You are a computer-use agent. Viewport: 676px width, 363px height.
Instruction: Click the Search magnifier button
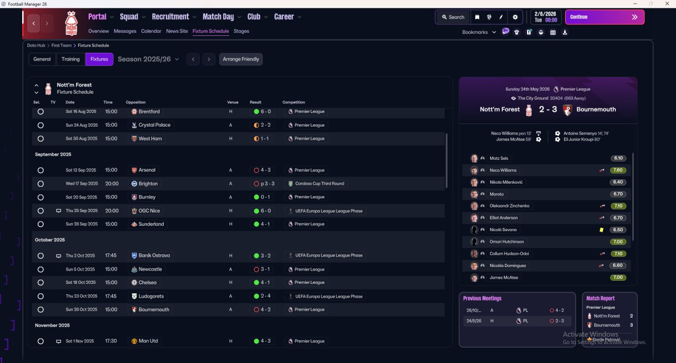point(453,17)
